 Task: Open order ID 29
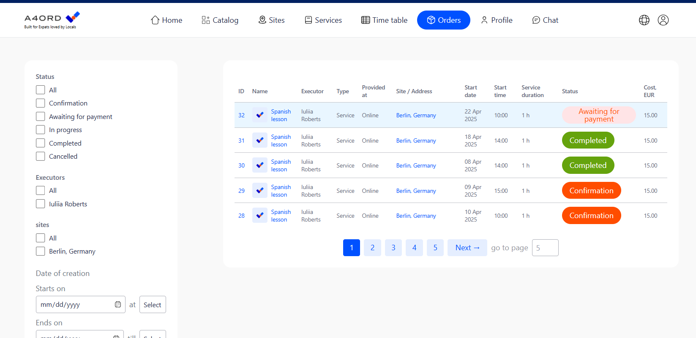[x=241, y=191]
